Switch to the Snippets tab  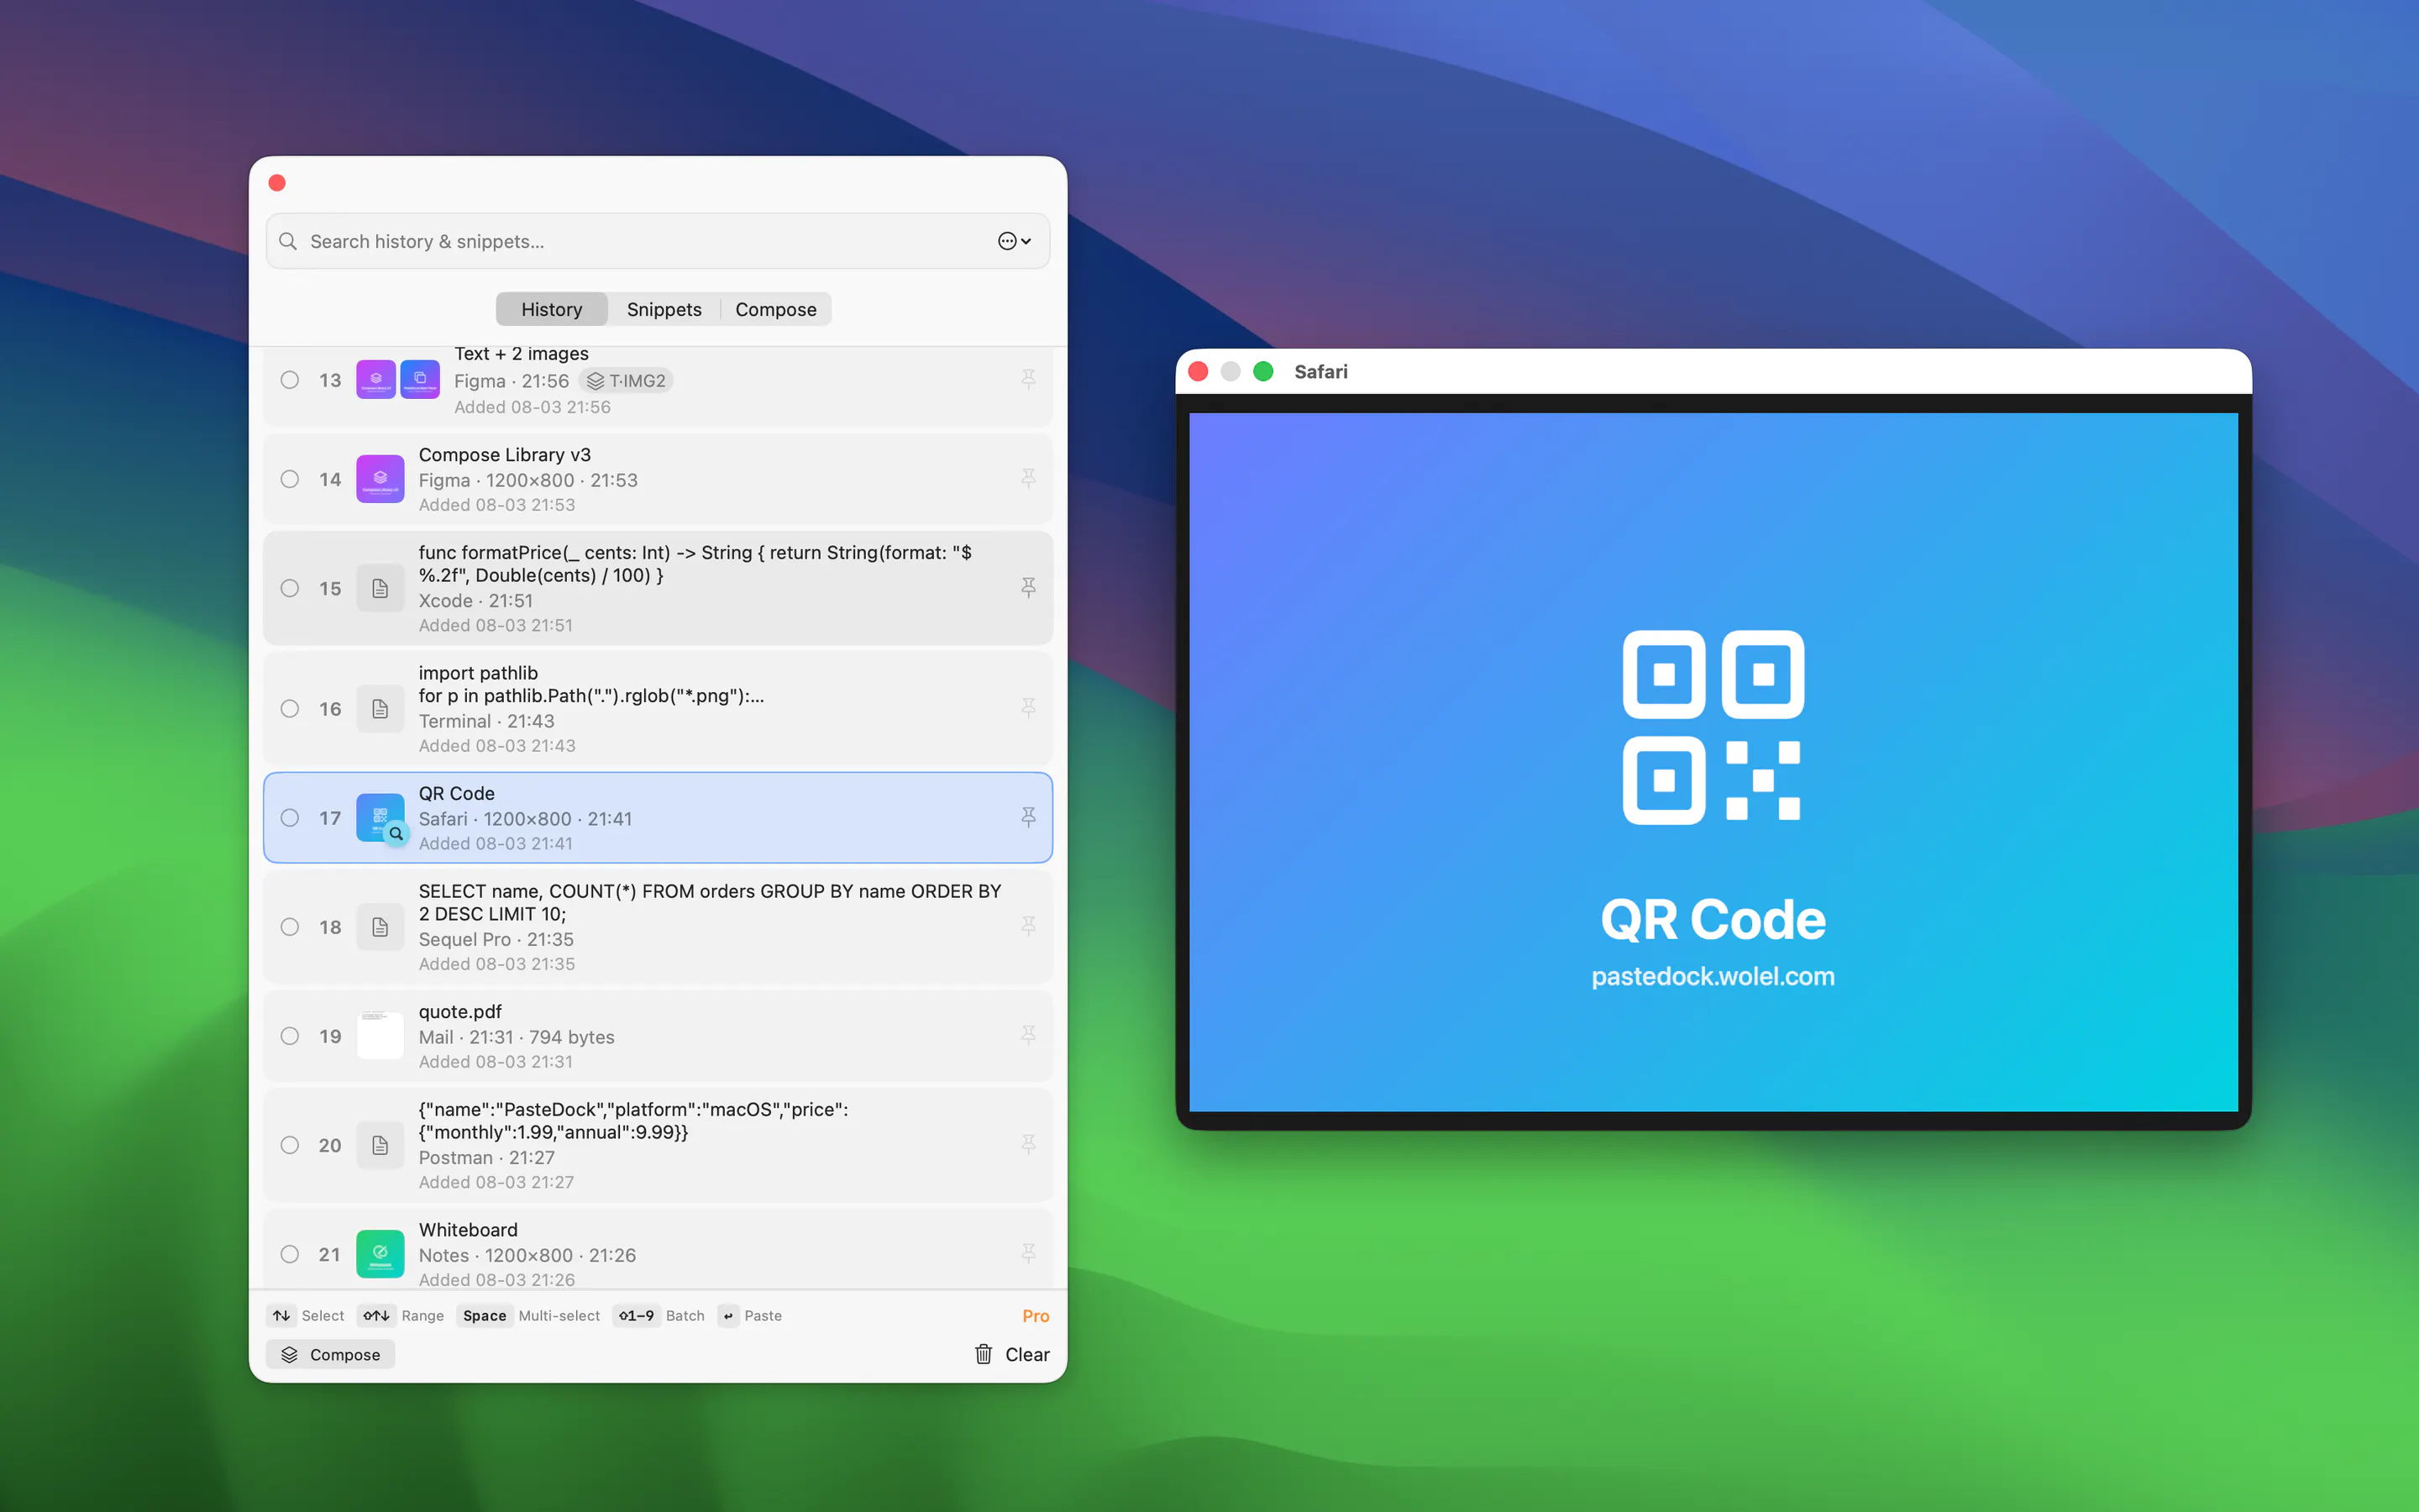click(664, 309)
